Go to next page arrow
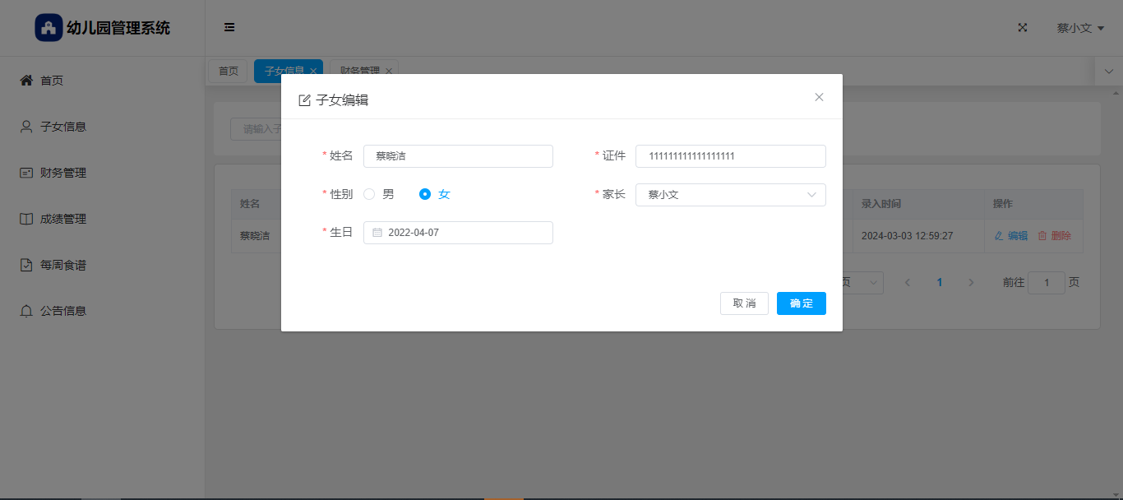The image size is (1123, 500). [x=971, y=282]
